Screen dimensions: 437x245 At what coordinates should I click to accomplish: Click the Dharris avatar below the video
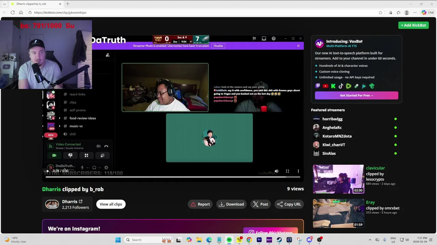pos(52,204)
